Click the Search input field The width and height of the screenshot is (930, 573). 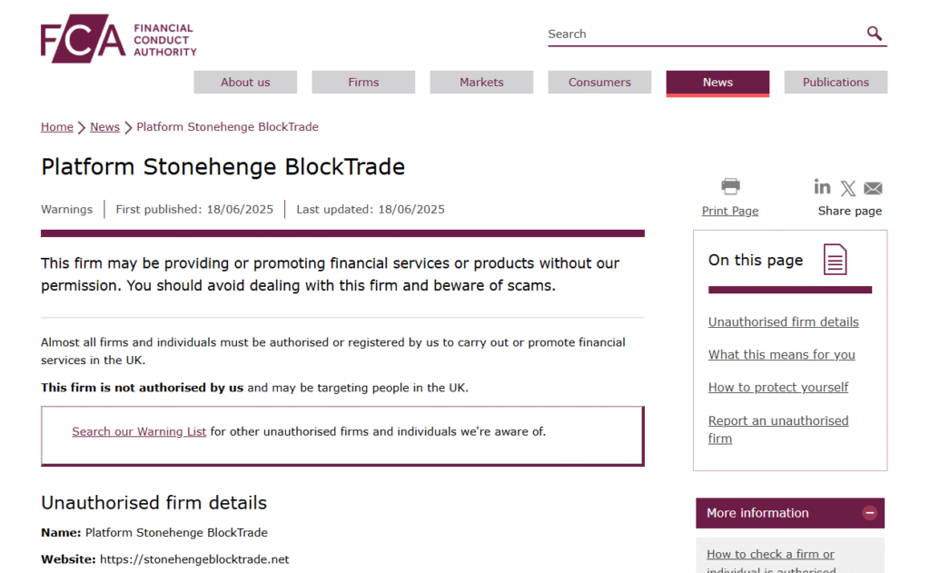[x=705, y=34]
